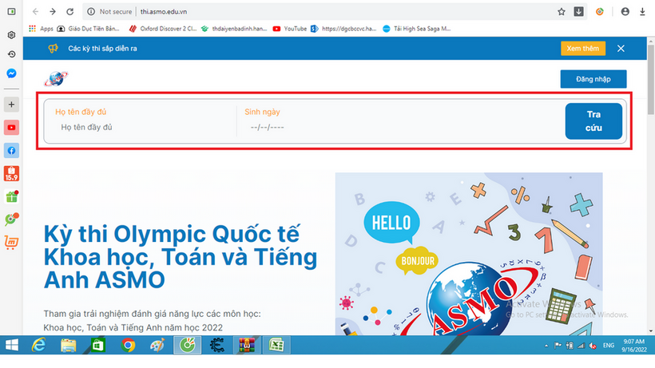Open Facebook from the sidebar

coord(12,150)
